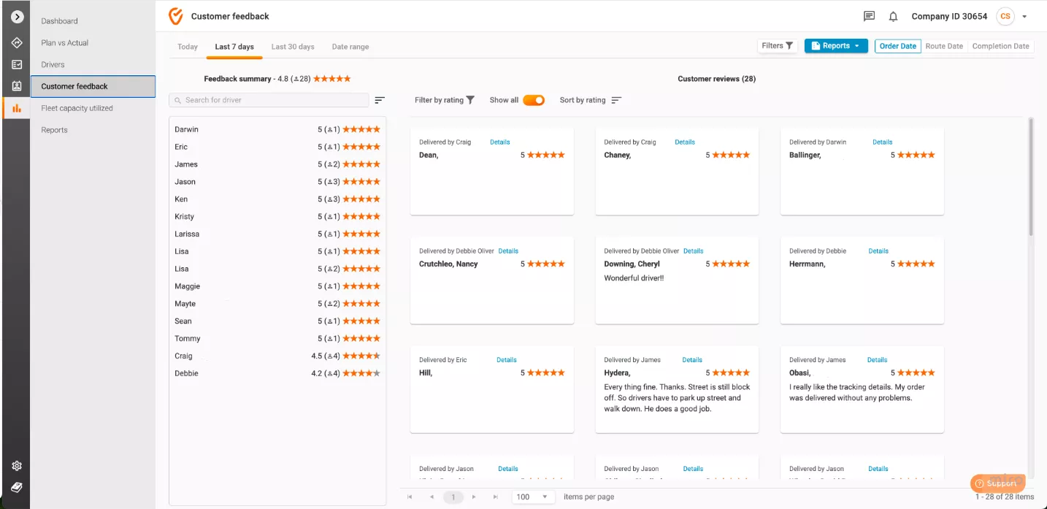The image size is (1047, 509).
Task: Click the driver list sort icon
Action: click(x=380, y=100)
